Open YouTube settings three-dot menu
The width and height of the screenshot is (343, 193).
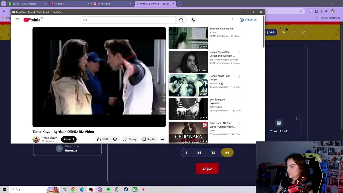pos(233,20)
